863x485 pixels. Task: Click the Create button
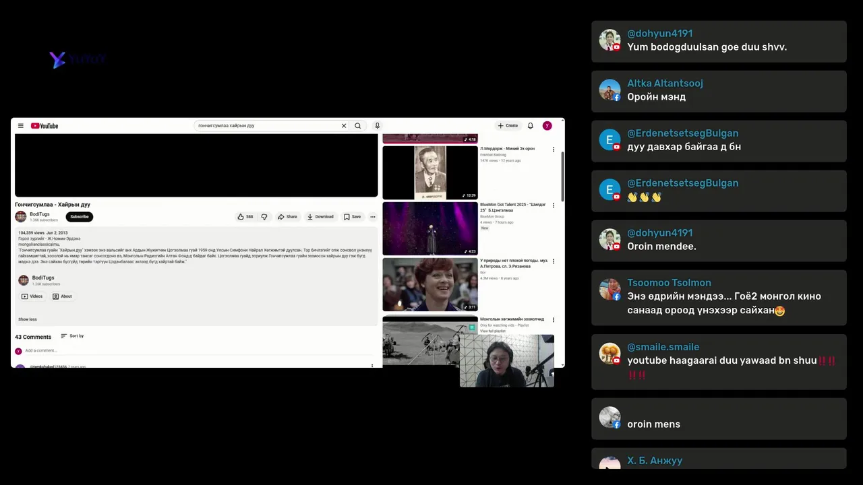508,126
